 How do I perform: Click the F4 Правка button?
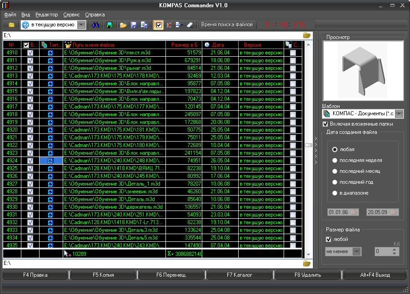35,275
